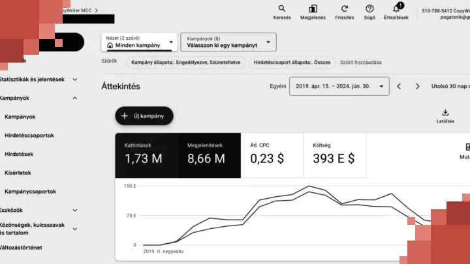The height and width of the screenshot is (264, 470).
Task: Open Kísérletek in the sidebar
Action: [18, 173]
